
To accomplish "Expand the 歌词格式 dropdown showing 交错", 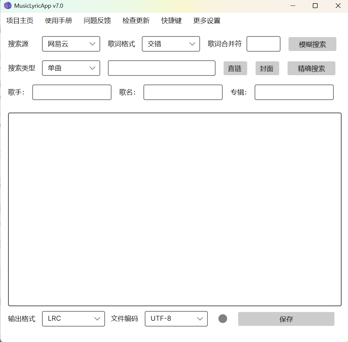I will pos(171,44).
